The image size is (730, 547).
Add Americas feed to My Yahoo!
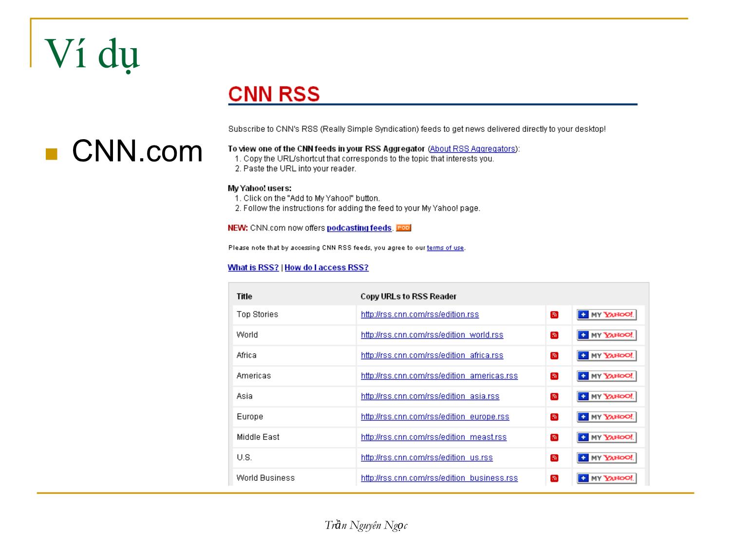coord(607,376)
